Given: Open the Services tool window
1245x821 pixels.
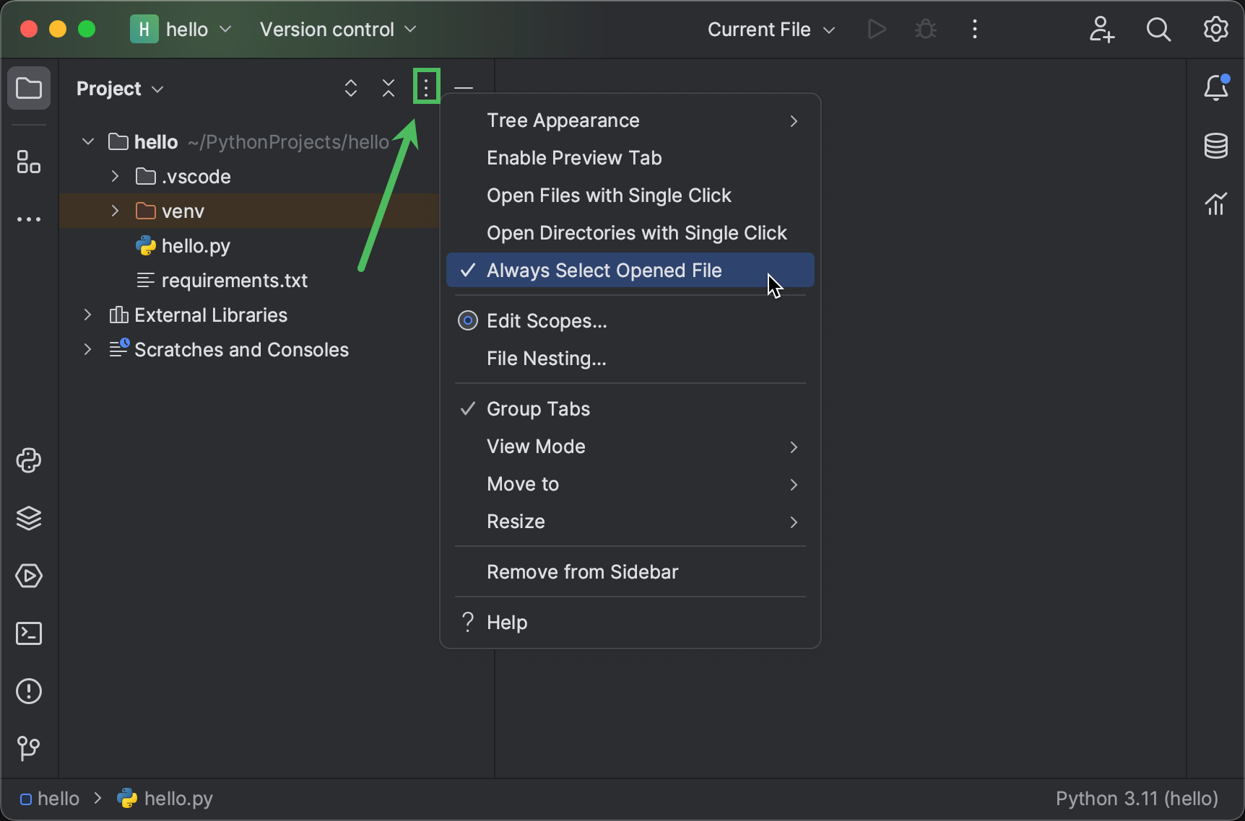Looking at the screenshot, I should (x=29, y=576).
